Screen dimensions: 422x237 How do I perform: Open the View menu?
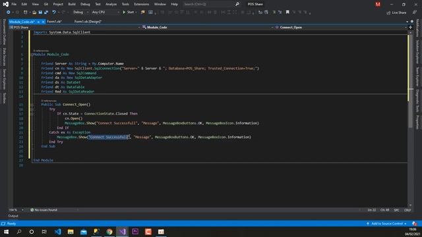35,5
